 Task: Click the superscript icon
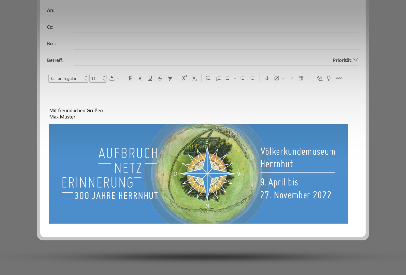coord(184,78)
